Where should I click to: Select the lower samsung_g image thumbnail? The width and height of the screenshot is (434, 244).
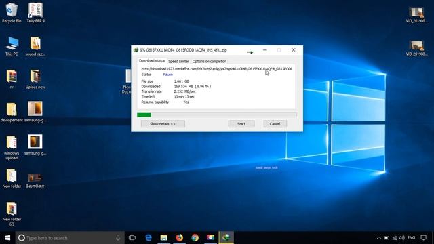tap(35, 144)
